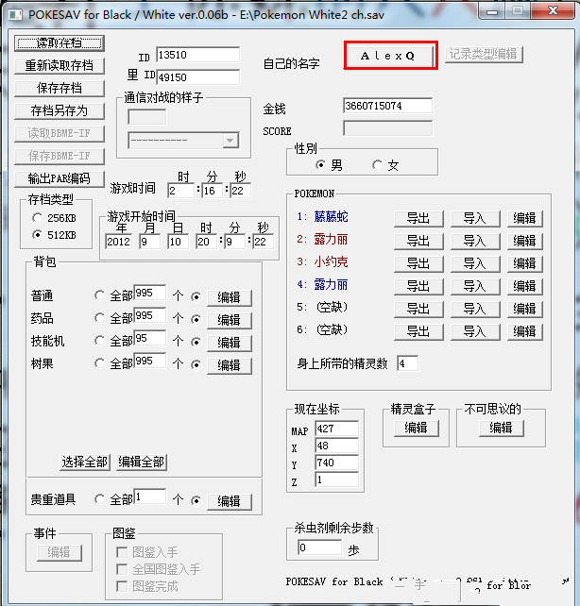Click the 重新读取存档 button
The width and height of the screenshot is (580, 606).
point(60,66)
